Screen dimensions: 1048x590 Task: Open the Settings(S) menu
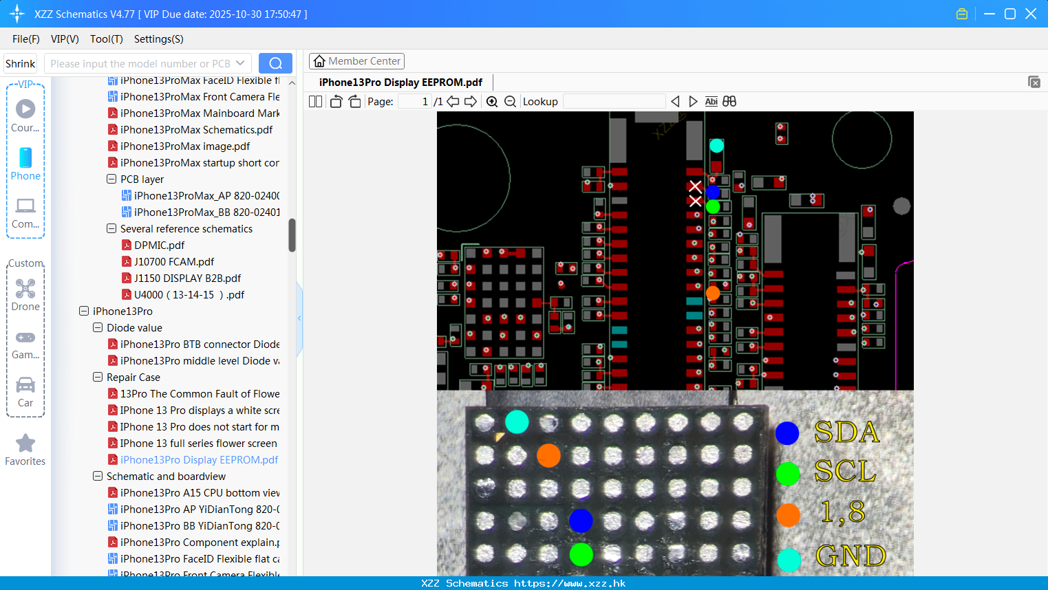[x=159, y=39]
